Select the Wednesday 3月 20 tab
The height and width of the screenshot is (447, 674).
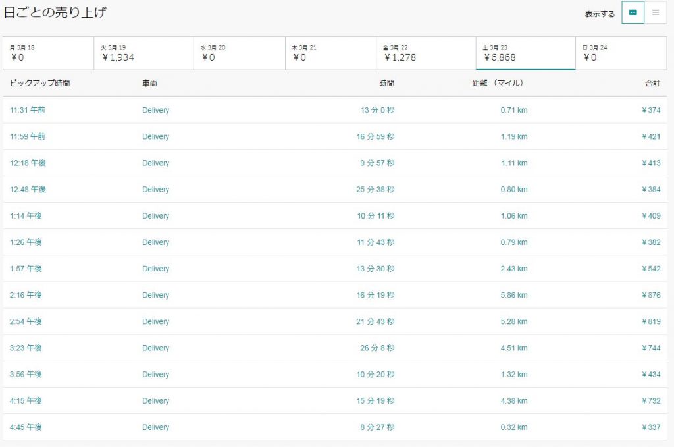[x=240, y=53]
